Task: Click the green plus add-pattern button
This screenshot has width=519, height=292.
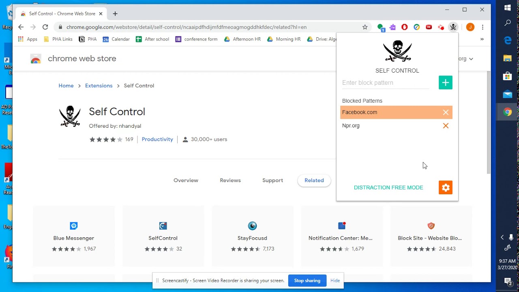Action: click(445, 83)
